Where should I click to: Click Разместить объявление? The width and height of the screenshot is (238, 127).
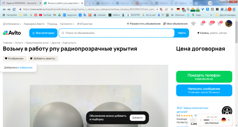click(x=143, y=24)
